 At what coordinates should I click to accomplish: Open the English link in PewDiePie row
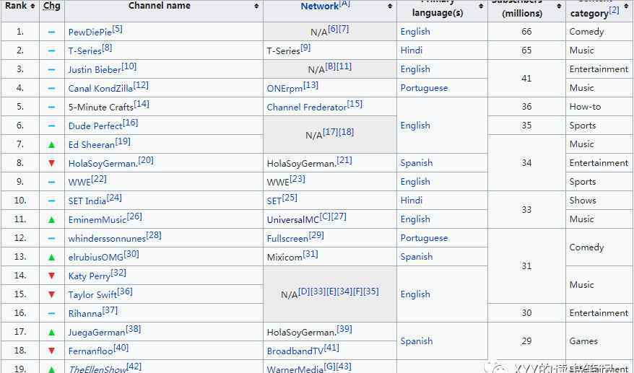coord(415,32)
